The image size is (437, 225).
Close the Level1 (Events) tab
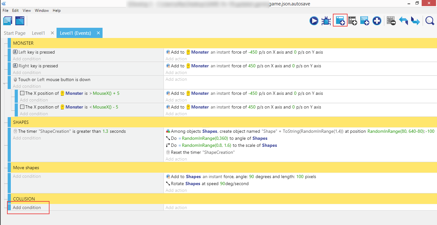point(98,33)
